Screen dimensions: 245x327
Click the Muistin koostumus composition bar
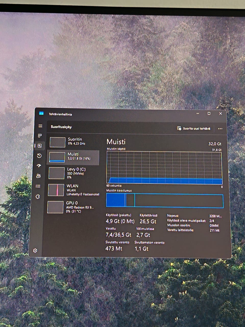click(x=165, y=201)
